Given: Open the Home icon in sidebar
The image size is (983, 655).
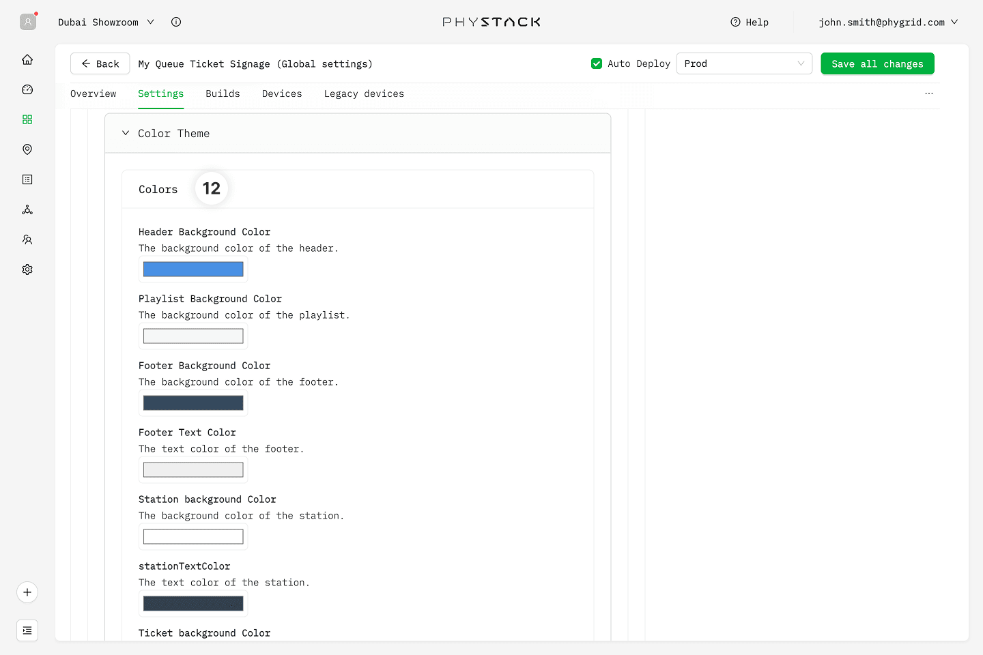Looking at the screenshot, I should tap(27, 59).
